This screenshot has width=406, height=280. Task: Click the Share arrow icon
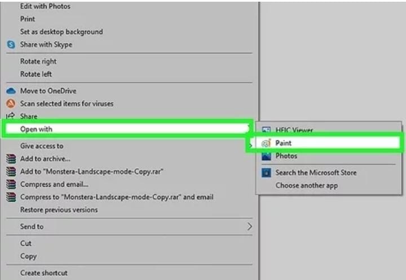tap(10, 116)
